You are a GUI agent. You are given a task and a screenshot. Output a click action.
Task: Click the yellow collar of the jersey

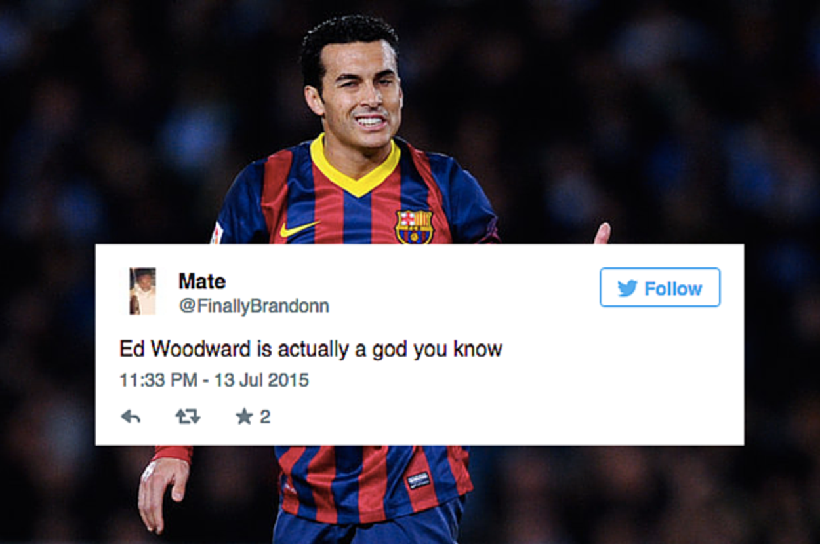pos(355,166)
